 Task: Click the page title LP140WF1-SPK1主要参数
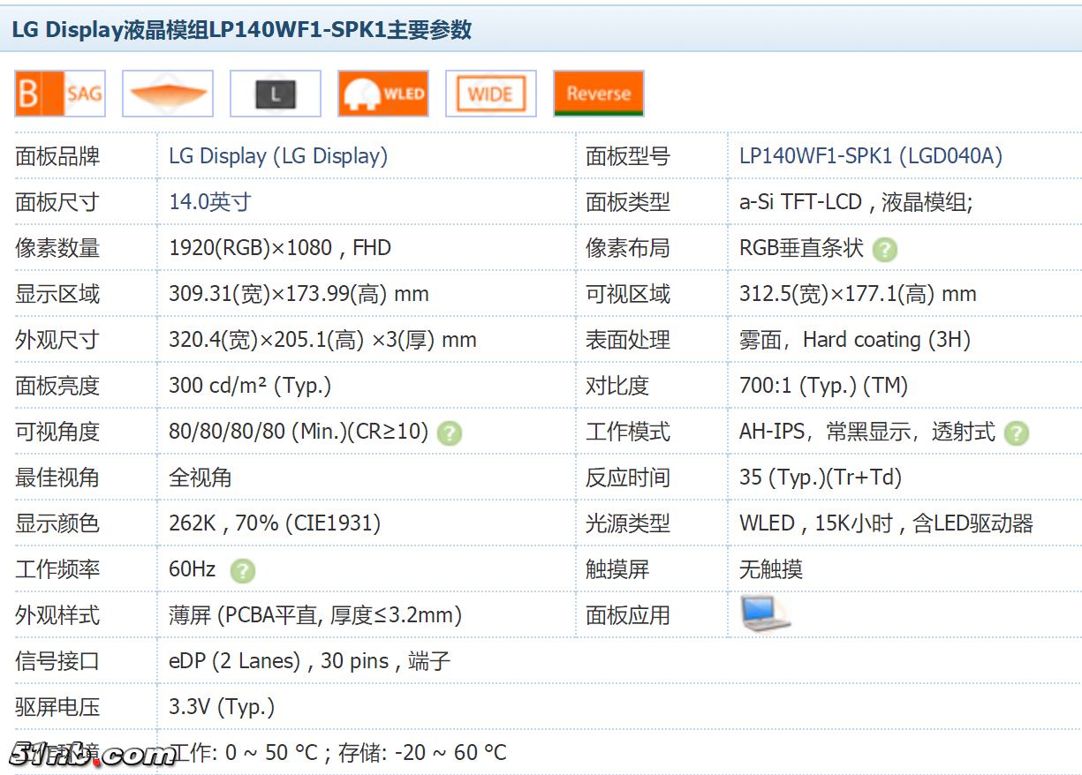tap(241, 30)
